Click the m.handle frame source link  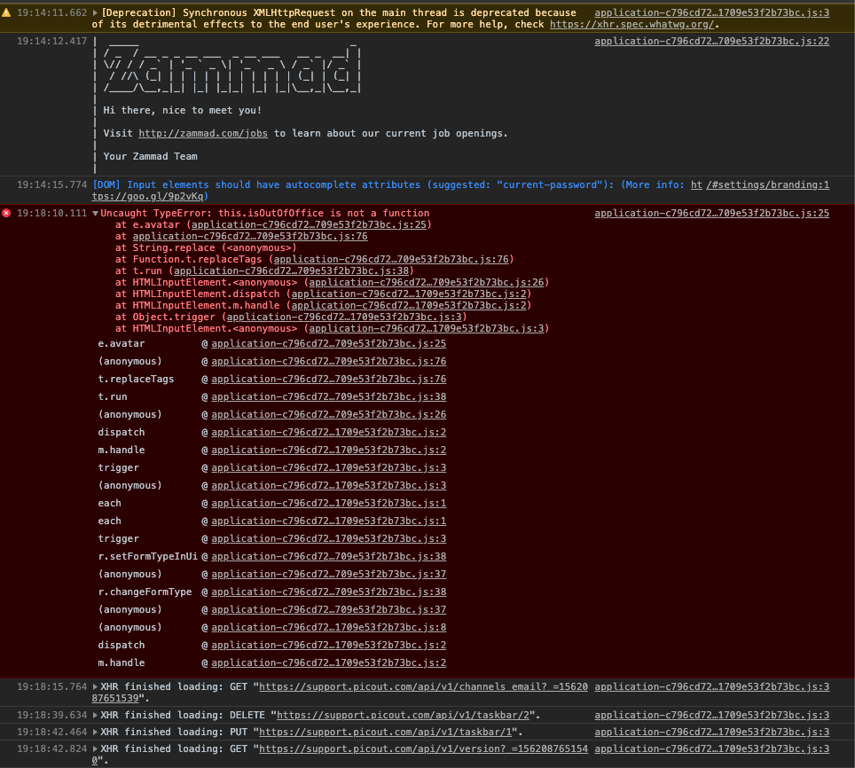click(329, 450)
